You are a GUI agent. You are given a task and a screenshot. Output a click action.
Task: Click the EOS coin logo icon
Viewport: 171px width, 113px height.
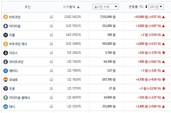[6, 53]
